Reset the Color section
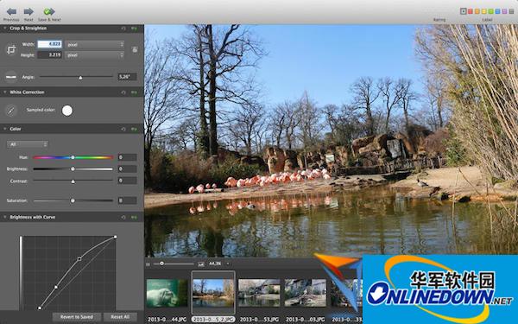 pyautogui.click(x=123, y=129)
